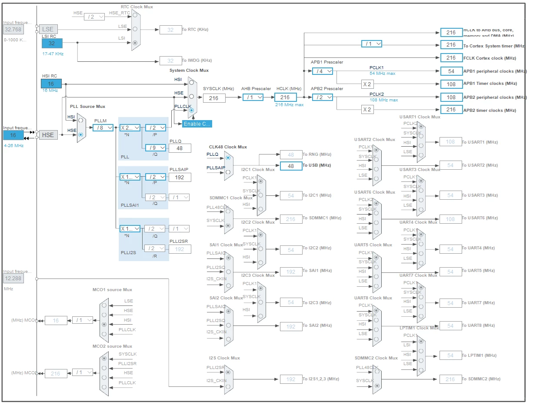Image resolution: width=533 pixels, height=406 pixels.
Task: Select PLLSAIP in CLK48 Clock Mux
Action: [x=228, y=172]
